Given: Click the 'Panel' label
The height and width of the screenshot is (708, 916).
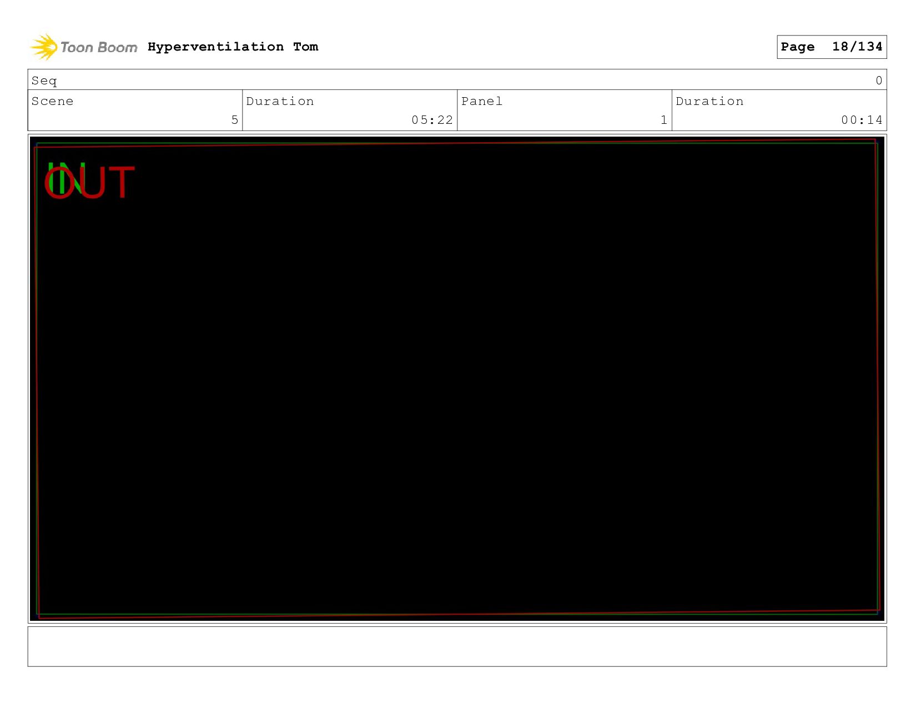Looking at the screenshot, I should click(x=482, y=101).
